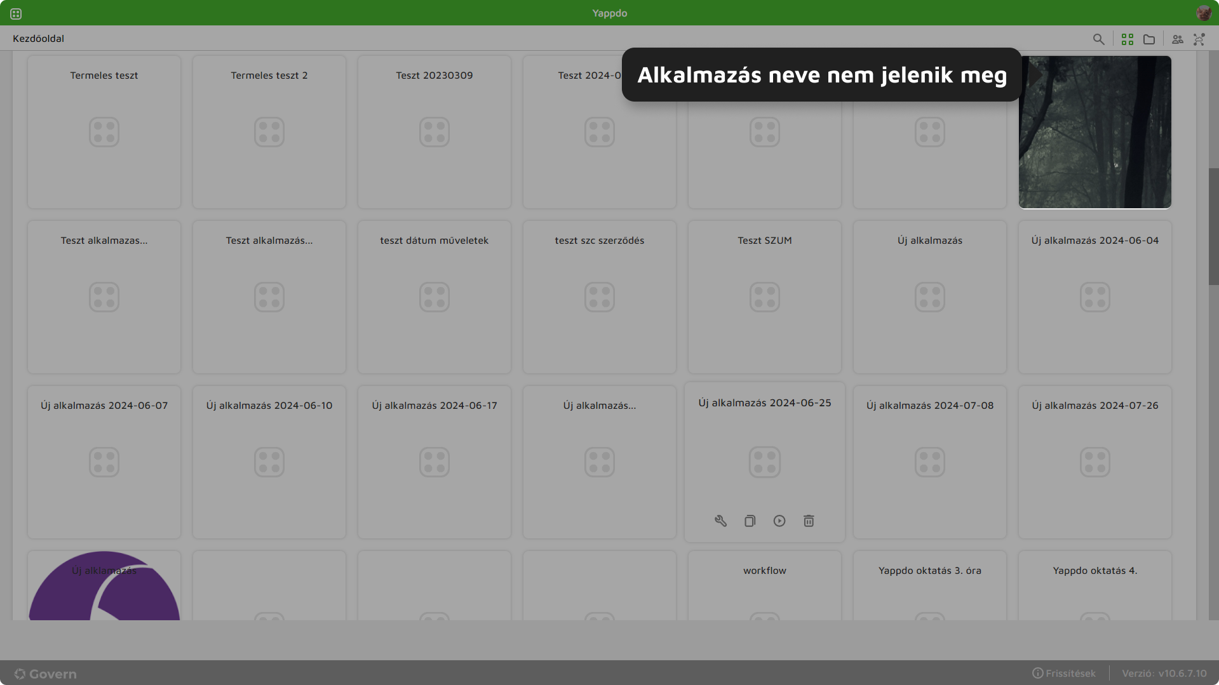Click the Govern logo in the status bar
The height and width of the screenshot is (685, 1219).
tap(44, 673)
